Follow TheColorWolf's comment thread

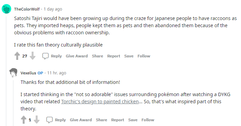[x=144, y=56]
